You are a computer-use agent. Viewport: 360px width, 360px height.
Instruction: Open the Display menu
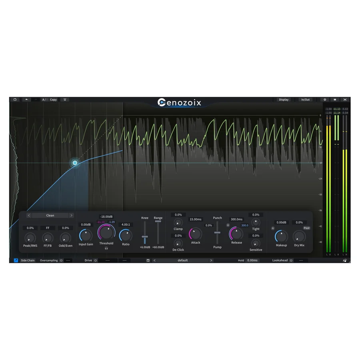click(x=284, y=100)
